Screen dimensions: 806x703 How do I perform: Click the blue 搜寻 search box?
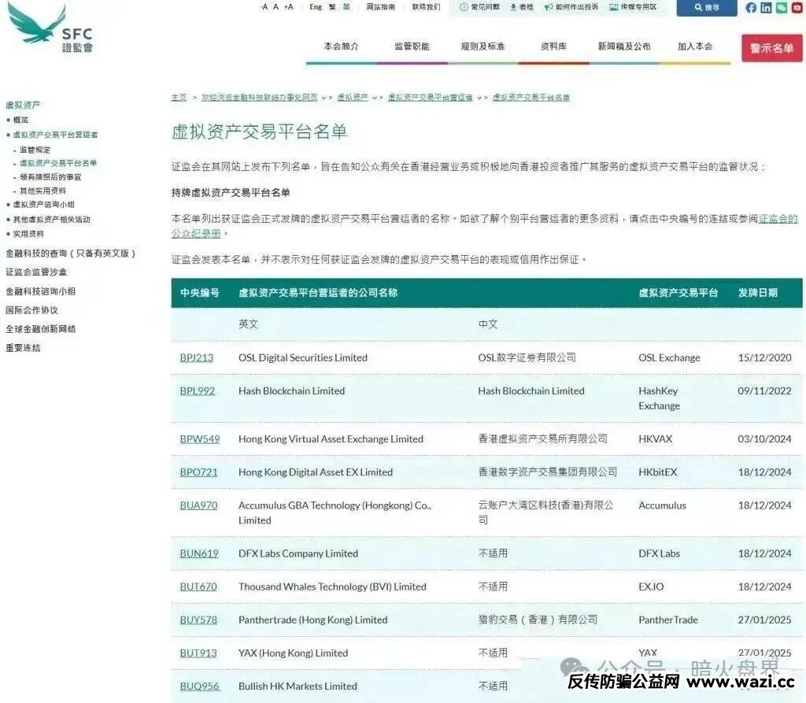coord(706,8)
